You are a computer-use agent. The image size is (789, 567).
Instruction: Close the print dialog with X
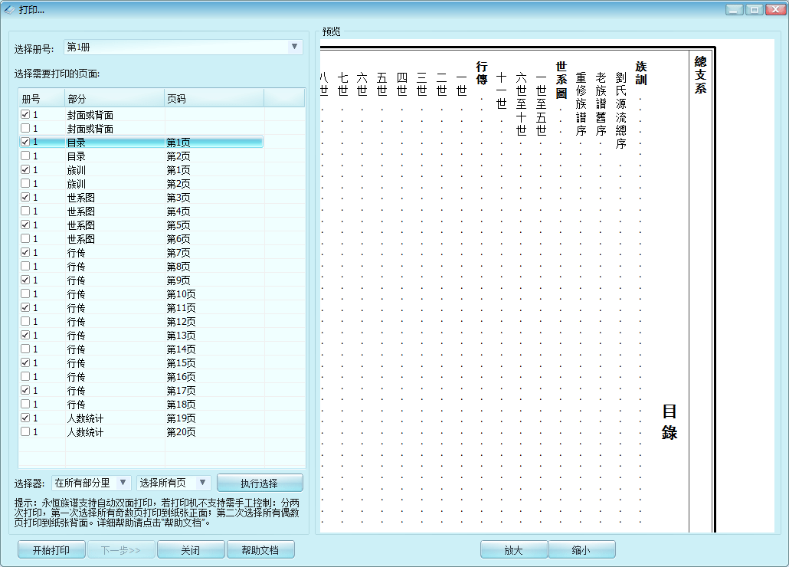point(775,9)
